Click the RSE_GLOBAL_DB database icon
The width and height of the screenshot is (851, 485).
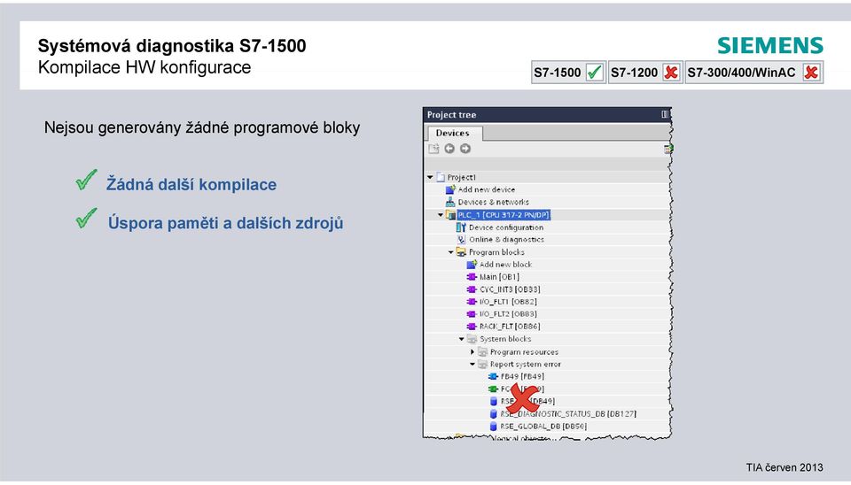point(494,426)
